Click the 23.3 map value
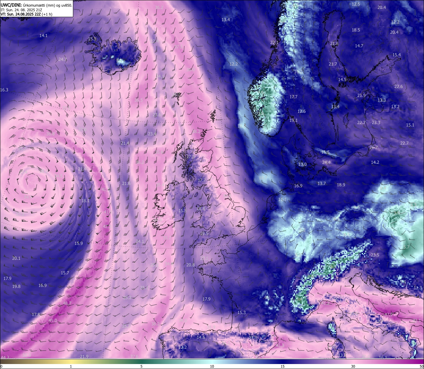This screenshot has height=369, width=424. click(x=376, y=122)
